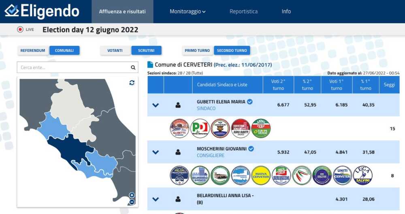Click the 6.677 second-round votes value
Viewport: 405px width, 214px height.
pyautogui.click(x=283, y=105)
